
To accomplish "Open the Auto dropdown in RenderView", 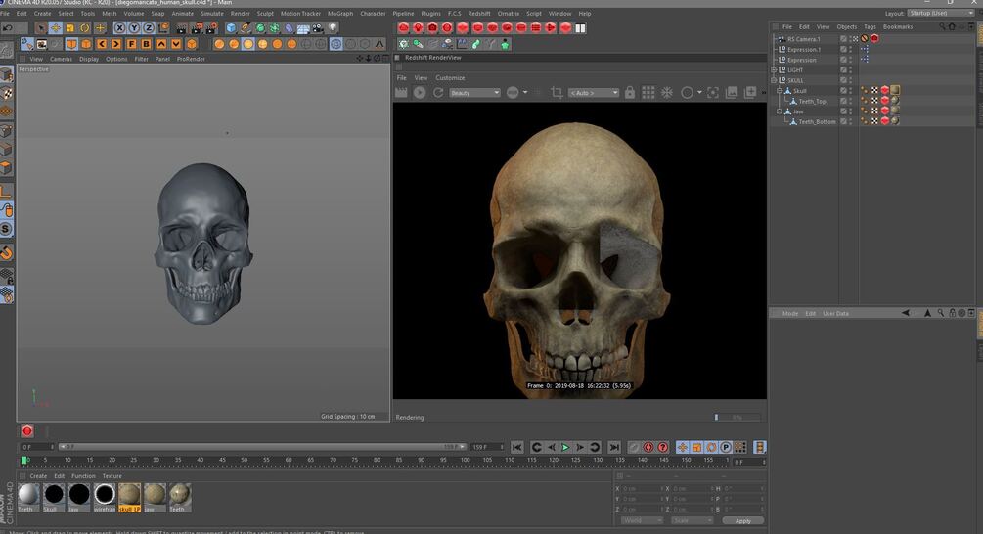I will [x=594, y=92].
